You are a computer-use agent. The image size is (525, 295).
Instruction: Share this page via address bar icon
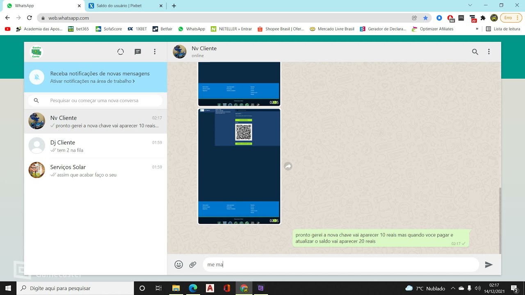point(414,18)
